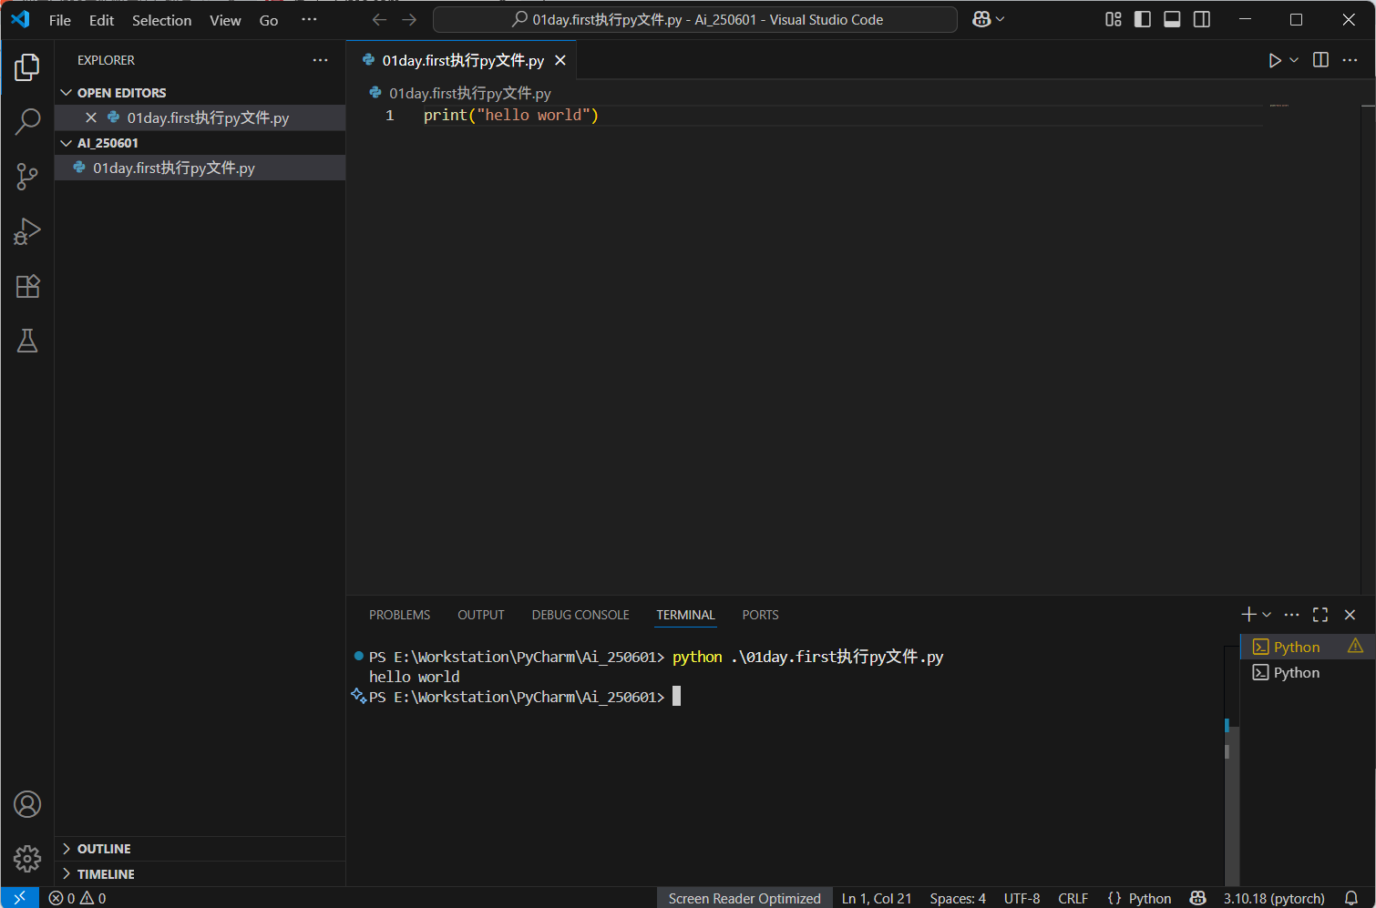Open the notifications bell in status bar
Viewport: 1376px width, 908px height.
pos(1351,898)
